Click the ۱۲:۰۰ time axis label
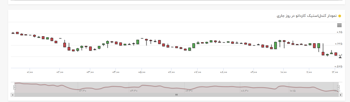Image resolution: width=350 pixels, height=102 pixels. click(335, 72)
